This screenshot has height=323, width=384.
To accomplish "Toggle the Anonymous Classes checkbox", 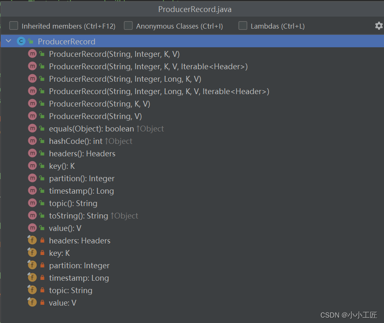I will [x=128, y=26].
